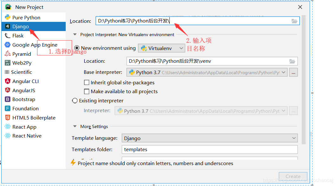Click the Google App Engine icon

[8, 45]
